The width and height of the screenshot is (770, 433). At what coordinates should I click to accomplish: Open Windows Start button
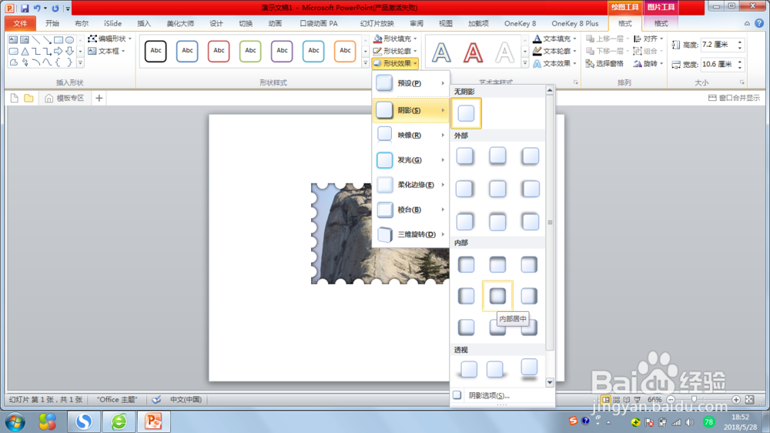pos(15,421)
